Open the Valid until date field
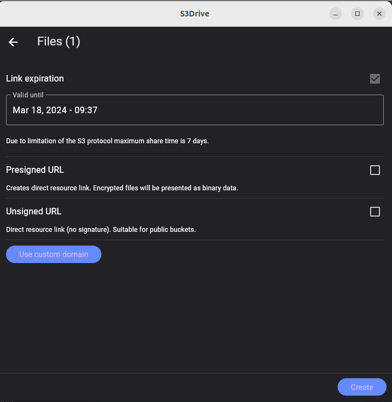 (195, 110)
